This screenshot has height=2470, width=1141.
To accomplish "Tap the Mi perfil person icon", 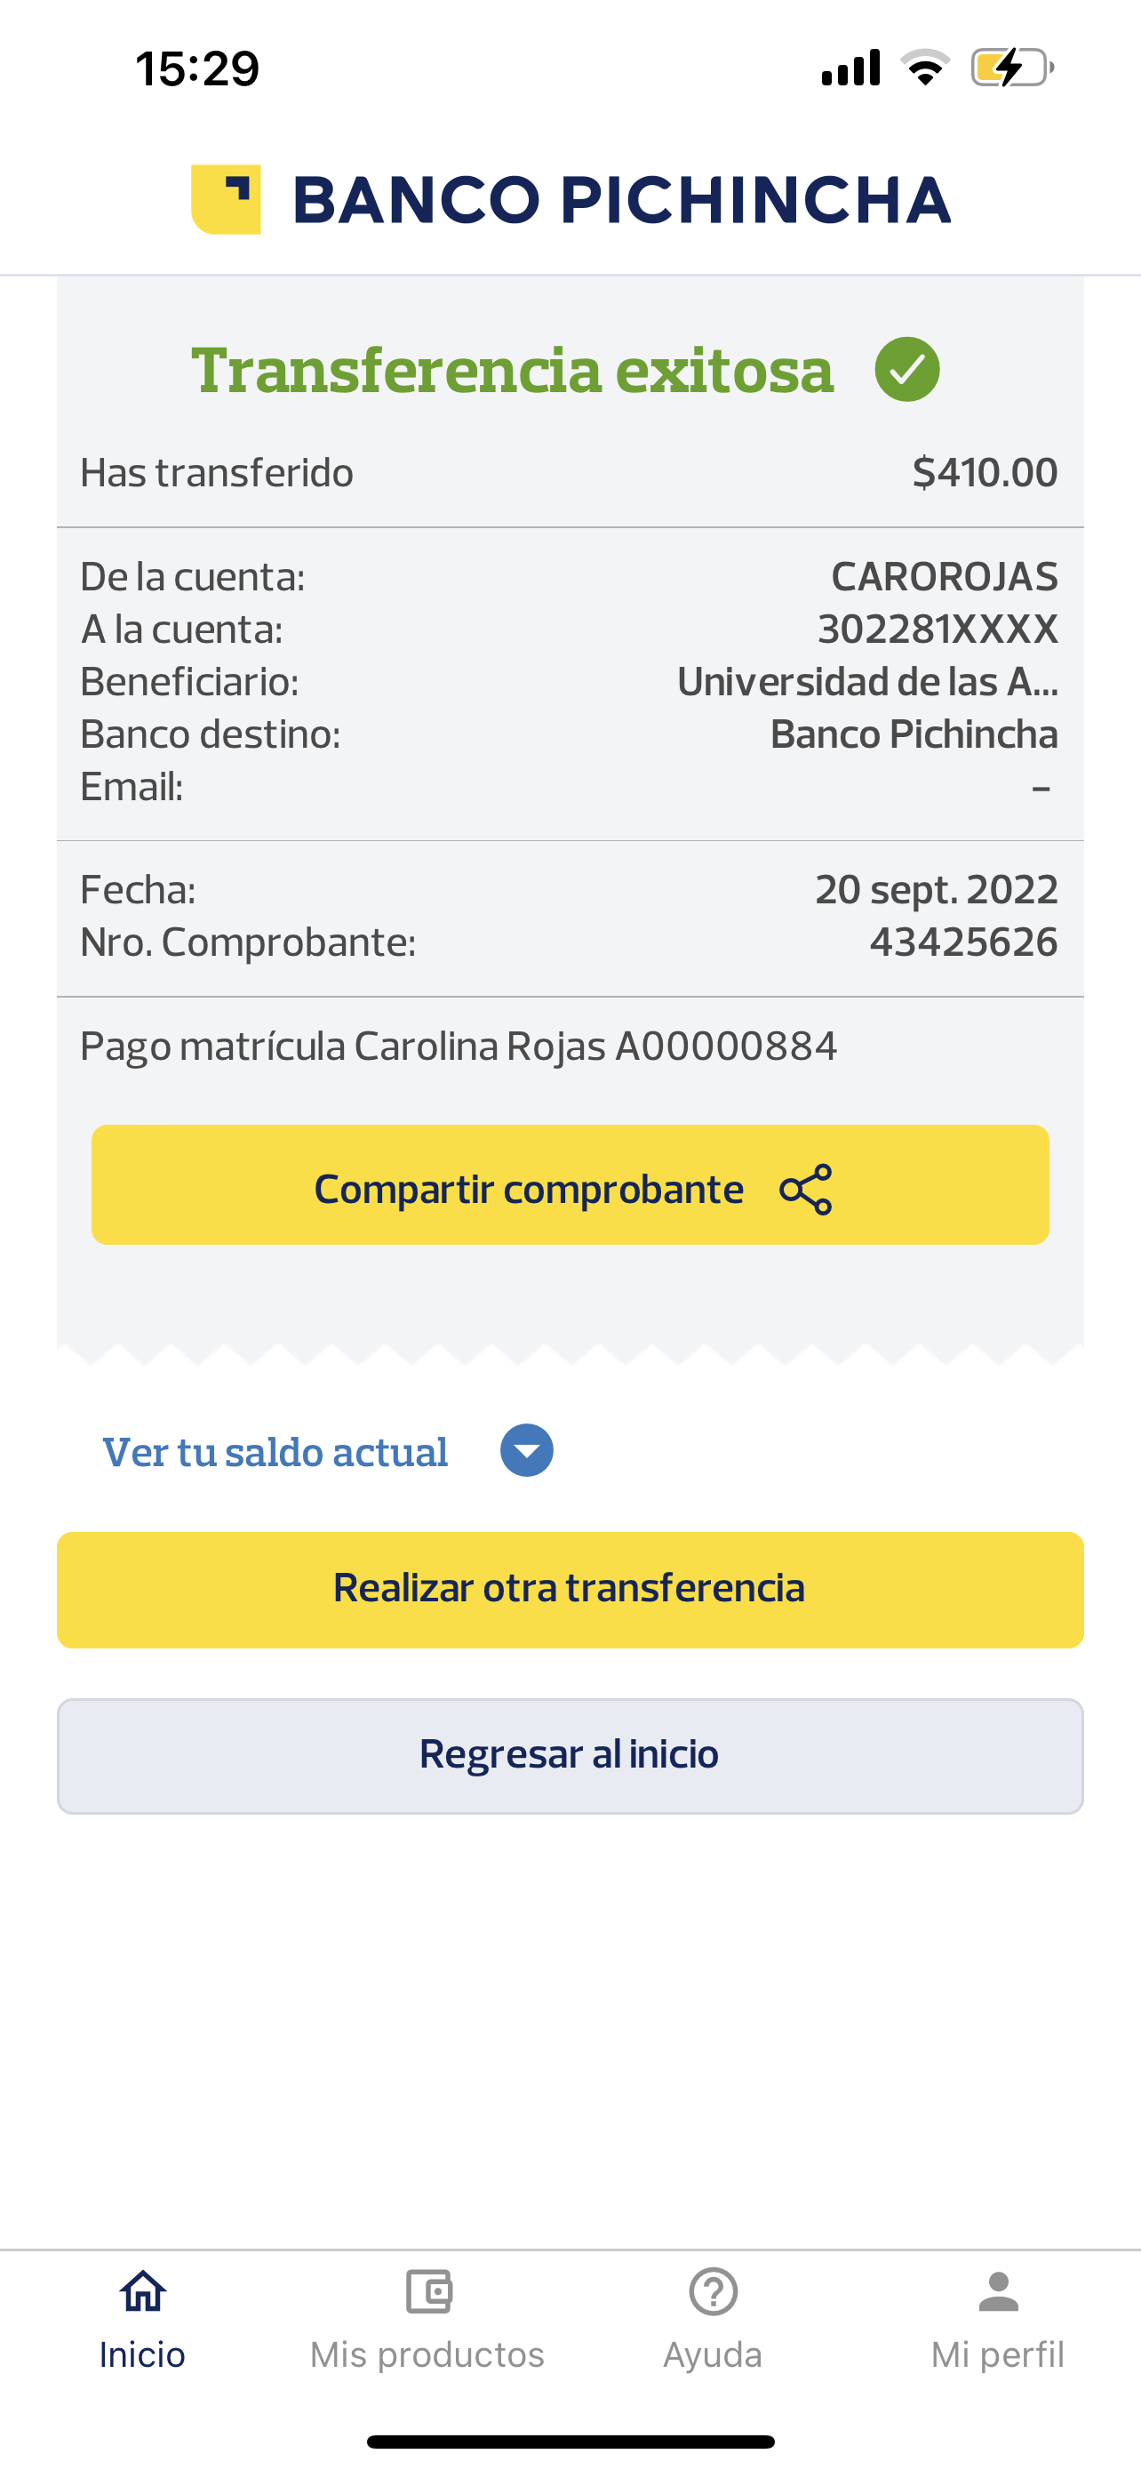I will click(998, 2291).
